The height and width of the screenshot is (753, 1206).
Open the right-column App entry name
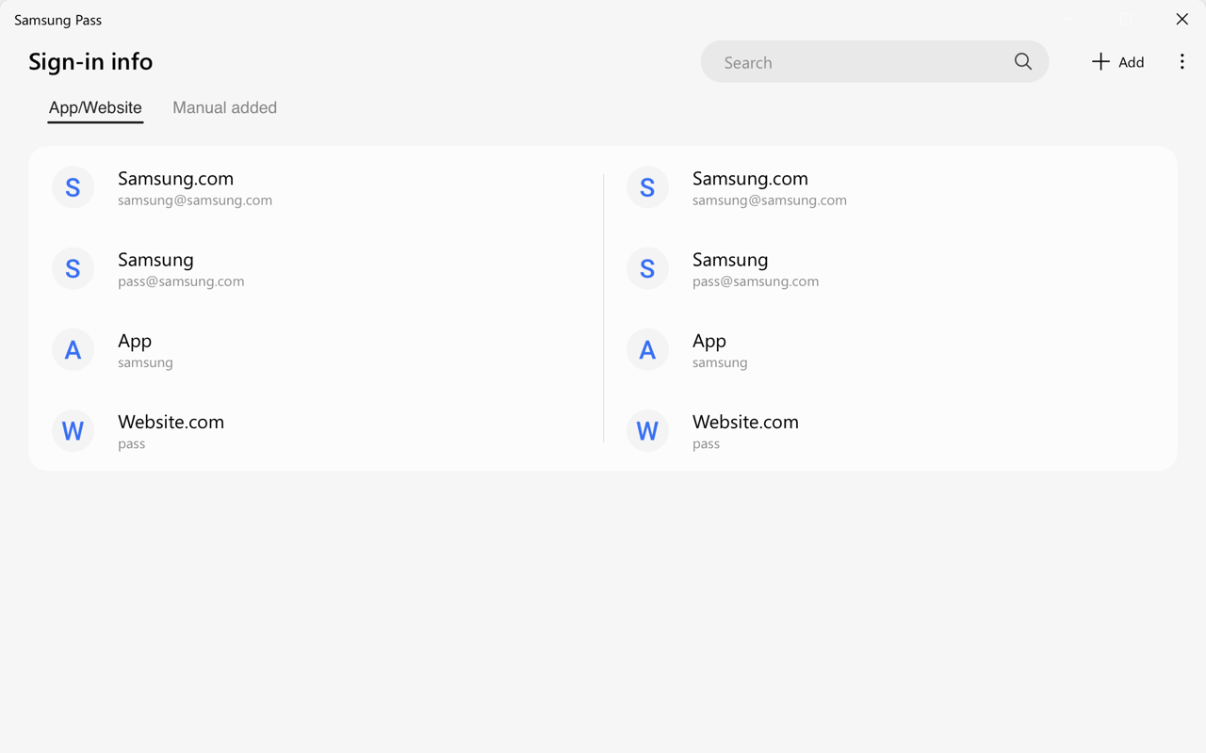pyautogui.click(x=709, y=341)
